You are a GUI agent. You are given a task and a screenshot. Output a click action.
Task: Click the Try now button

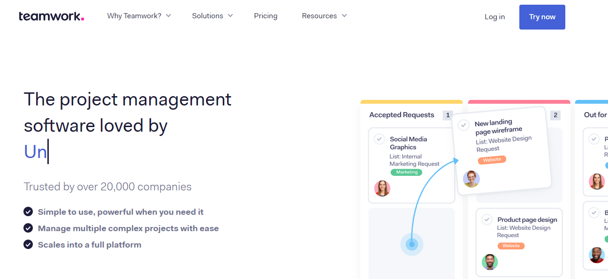coord(542,17)
